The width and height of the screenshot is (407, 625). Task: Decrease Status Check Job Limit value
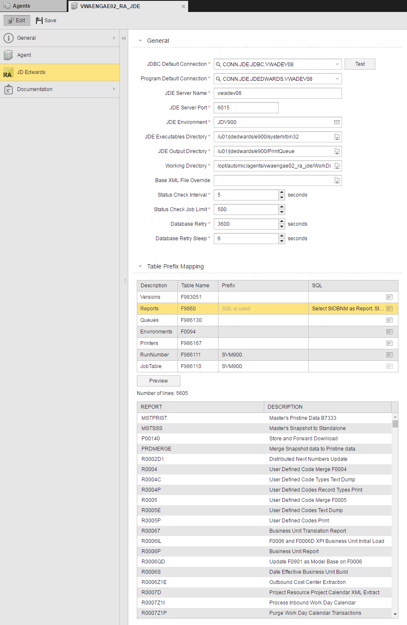[x=282, y=212]
